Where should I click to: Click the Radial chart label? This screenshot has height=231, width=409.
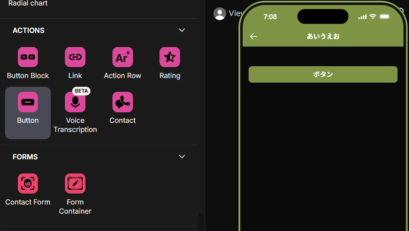coord(28,3)
